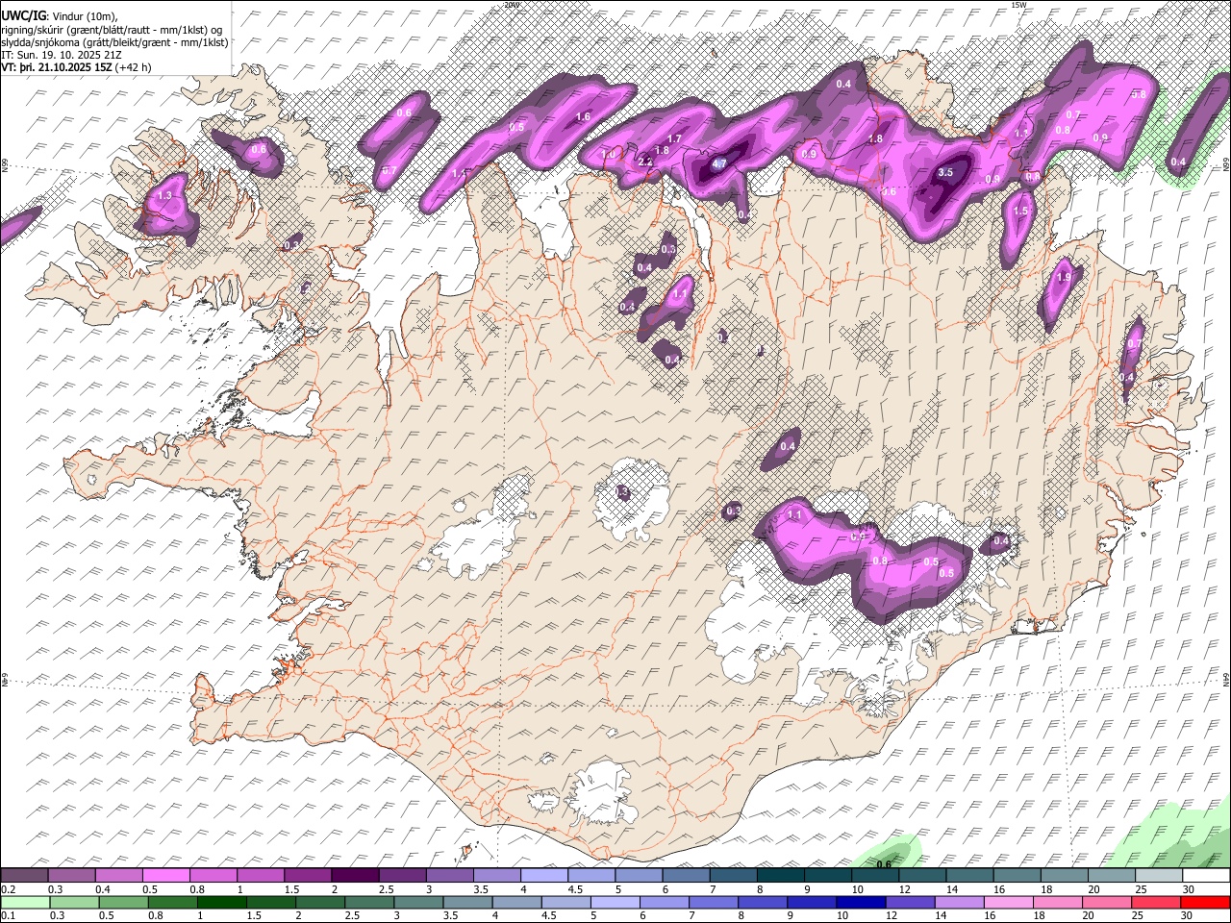Select the 'IT: Sun. 19. 10. 2025 21Z' line
The height and width of the screenshot is (923, 1231).
click(60, 55)
